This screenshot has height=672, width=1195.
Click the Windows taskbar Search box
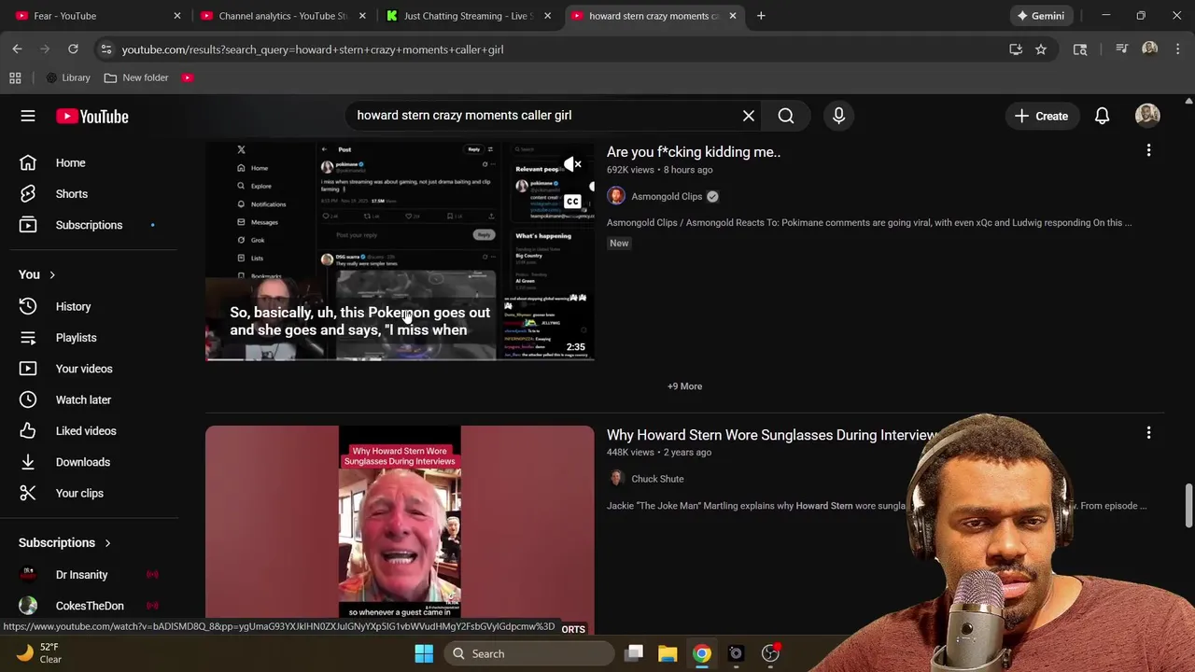pyautogui.click(x=530, y=653)
